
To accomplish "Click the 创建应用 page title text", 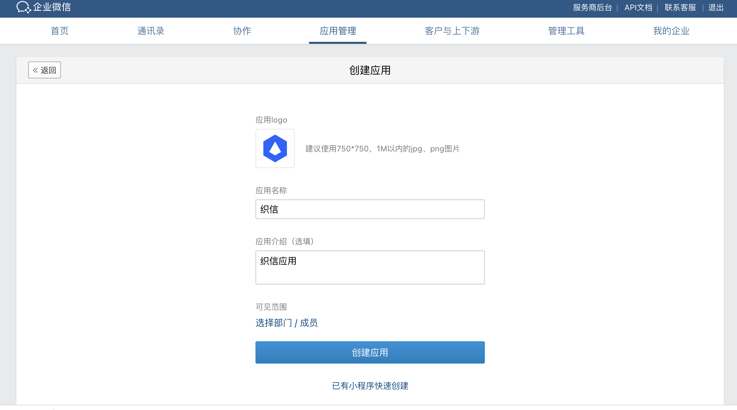I will tap(370, 70).
